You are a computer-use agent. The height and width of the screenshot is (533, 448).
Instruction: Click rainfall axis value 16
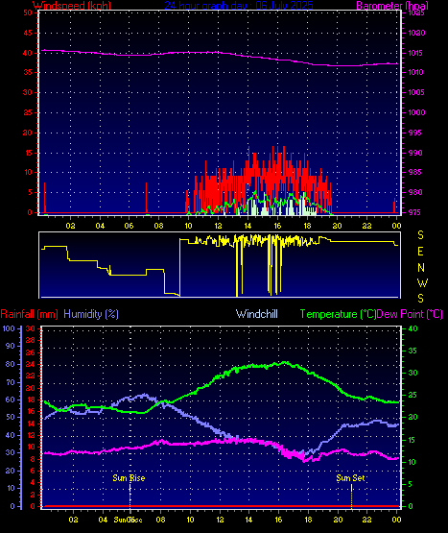pos(31,412)
